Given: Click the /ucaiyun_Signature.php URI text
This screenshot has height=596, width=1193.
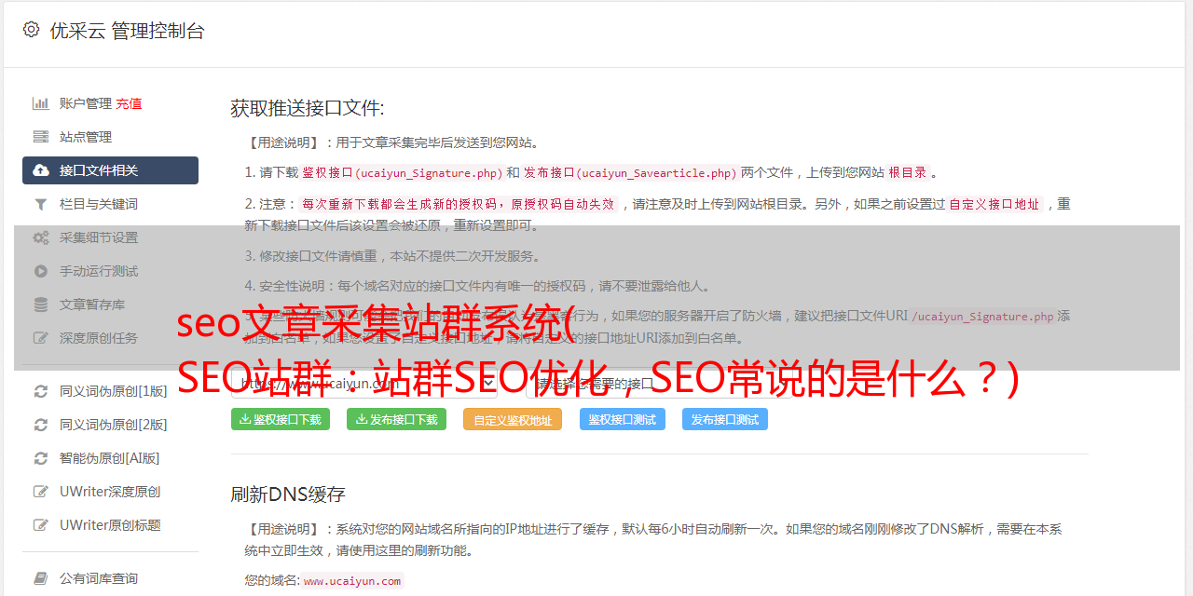Looking at the screenshot, I should pyautogui.click(x=983, y=317).
